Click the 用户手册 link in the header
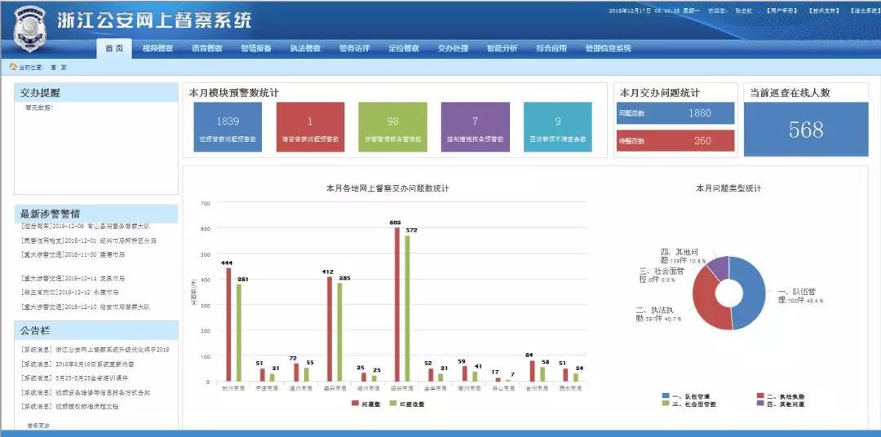The image size is (881, 437). 782,11
